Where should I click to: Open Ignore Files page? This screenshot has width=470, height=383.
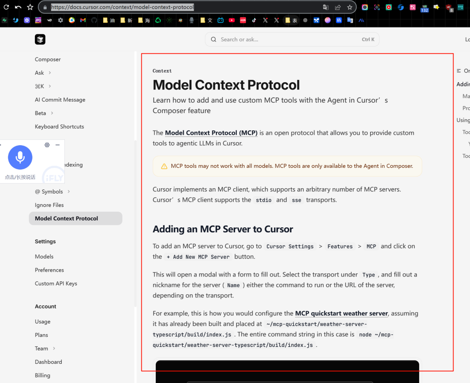pos(49,205)
